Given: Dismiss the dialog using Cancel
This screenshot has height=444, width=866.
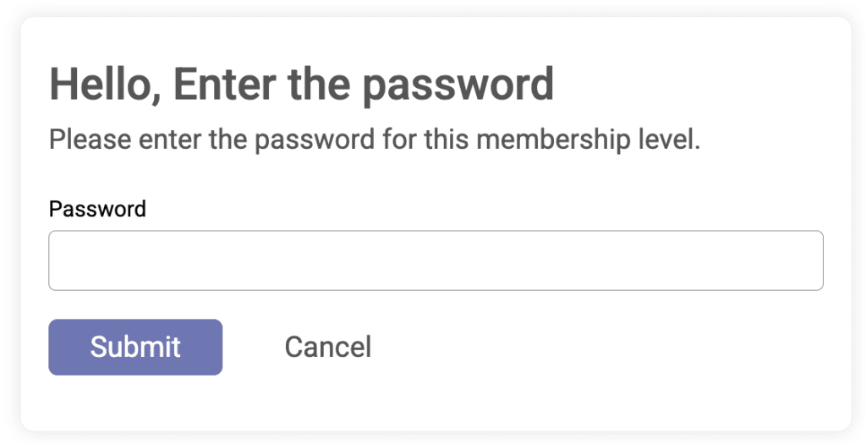Looking at the screenshot, I should pyautogui.click(x=328, y=347).
